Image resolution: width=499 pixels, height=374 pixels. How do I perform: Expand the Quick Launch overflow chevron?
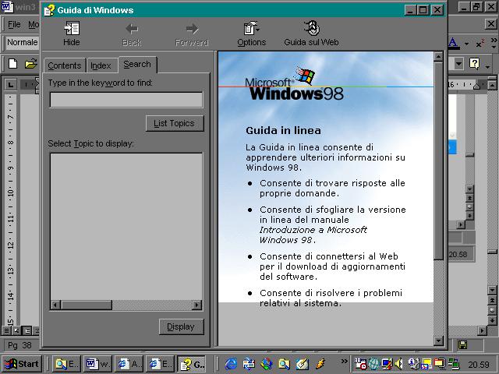[344, 361]
